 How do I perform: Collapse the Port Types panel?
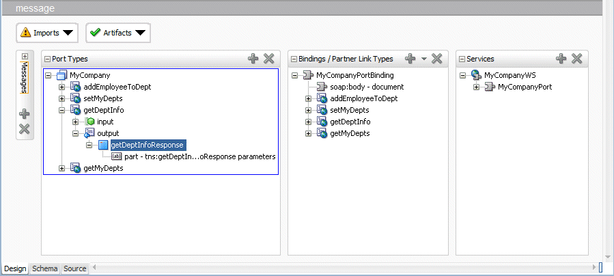pyautogui.click(x=48, y=59)
